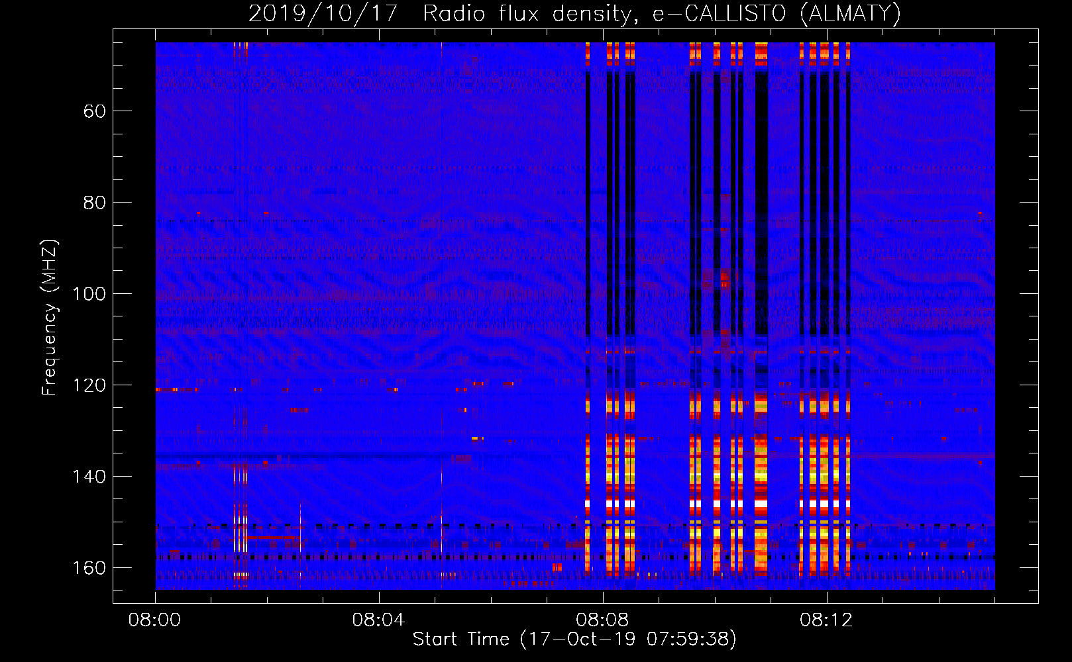Select the 160 MHz tick label
The image size is (1072, 662).
coord(89,568)
